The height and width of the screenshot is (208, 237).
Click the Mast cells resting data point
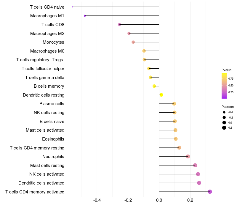195,166
